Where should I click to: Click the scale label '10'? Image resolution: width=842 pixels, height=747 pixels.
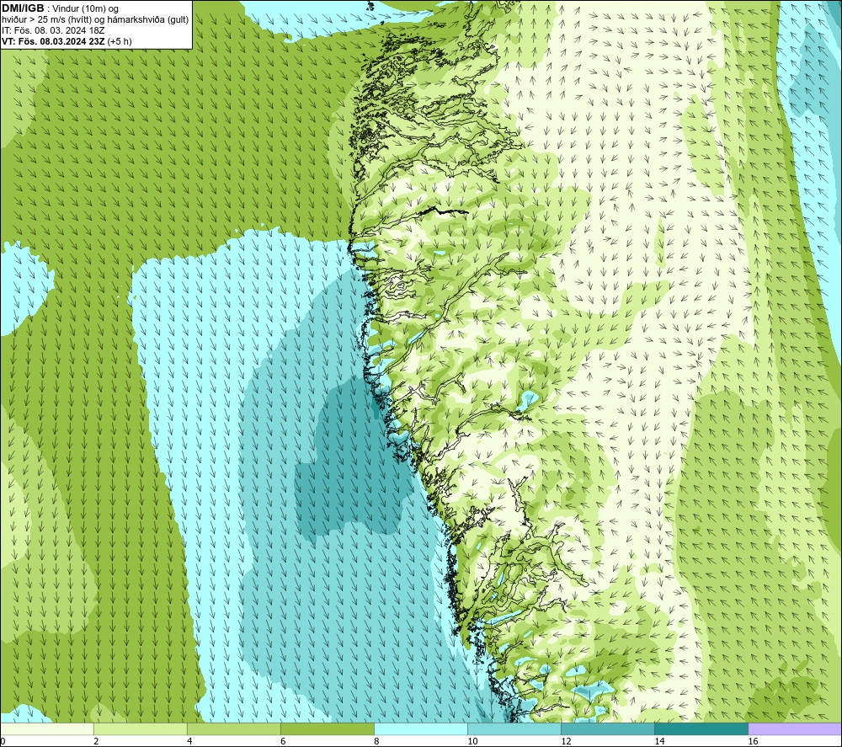(x=472, y=741)
